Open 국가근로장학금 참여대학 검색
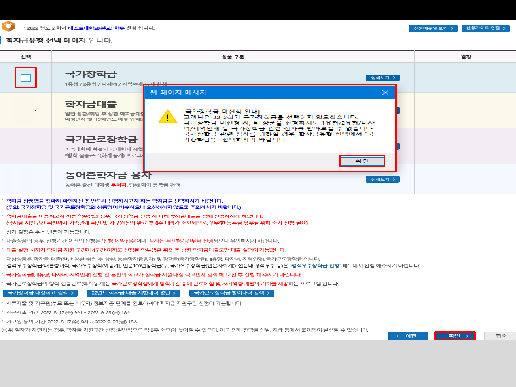Viewport: 516px width, 387px height. pos(231,293)
